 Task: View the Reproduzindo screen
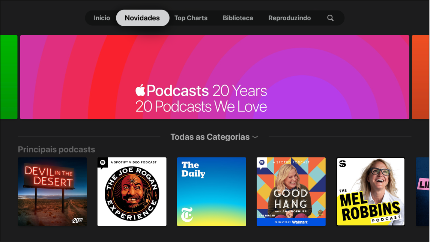coord(289,18)
